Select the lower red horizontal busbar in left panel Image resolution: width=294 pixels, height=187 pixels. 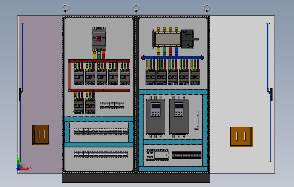click(99, 90)
